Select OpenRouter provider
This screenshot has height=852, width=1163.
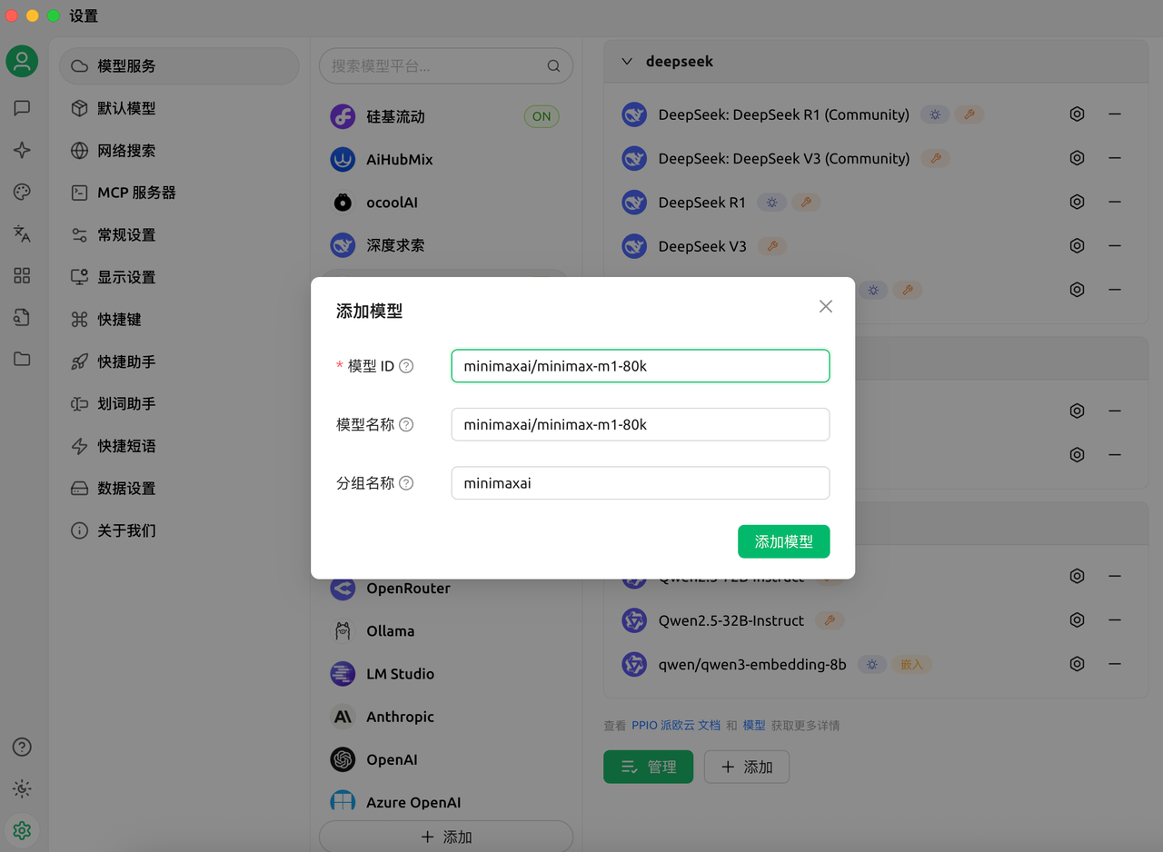click(445, 589)
